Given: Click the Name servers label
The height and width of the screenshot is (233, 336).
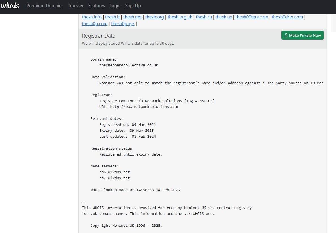Looking at the screenshot, I should click(105, 166).
